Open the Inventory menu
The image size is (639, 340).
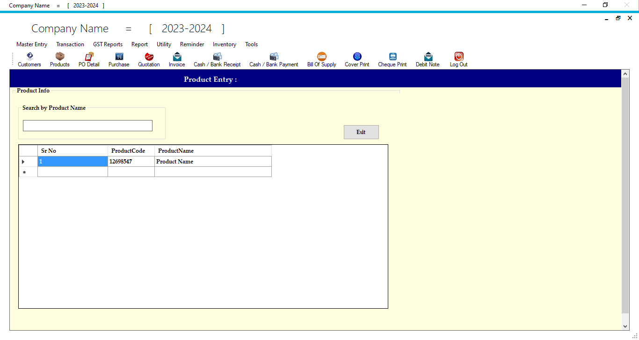tap(224, 44)
